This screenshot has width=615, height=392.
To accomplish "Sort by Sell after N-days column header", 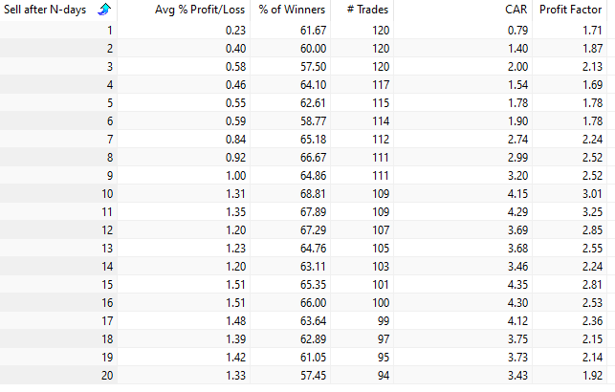I will [58, 10].
